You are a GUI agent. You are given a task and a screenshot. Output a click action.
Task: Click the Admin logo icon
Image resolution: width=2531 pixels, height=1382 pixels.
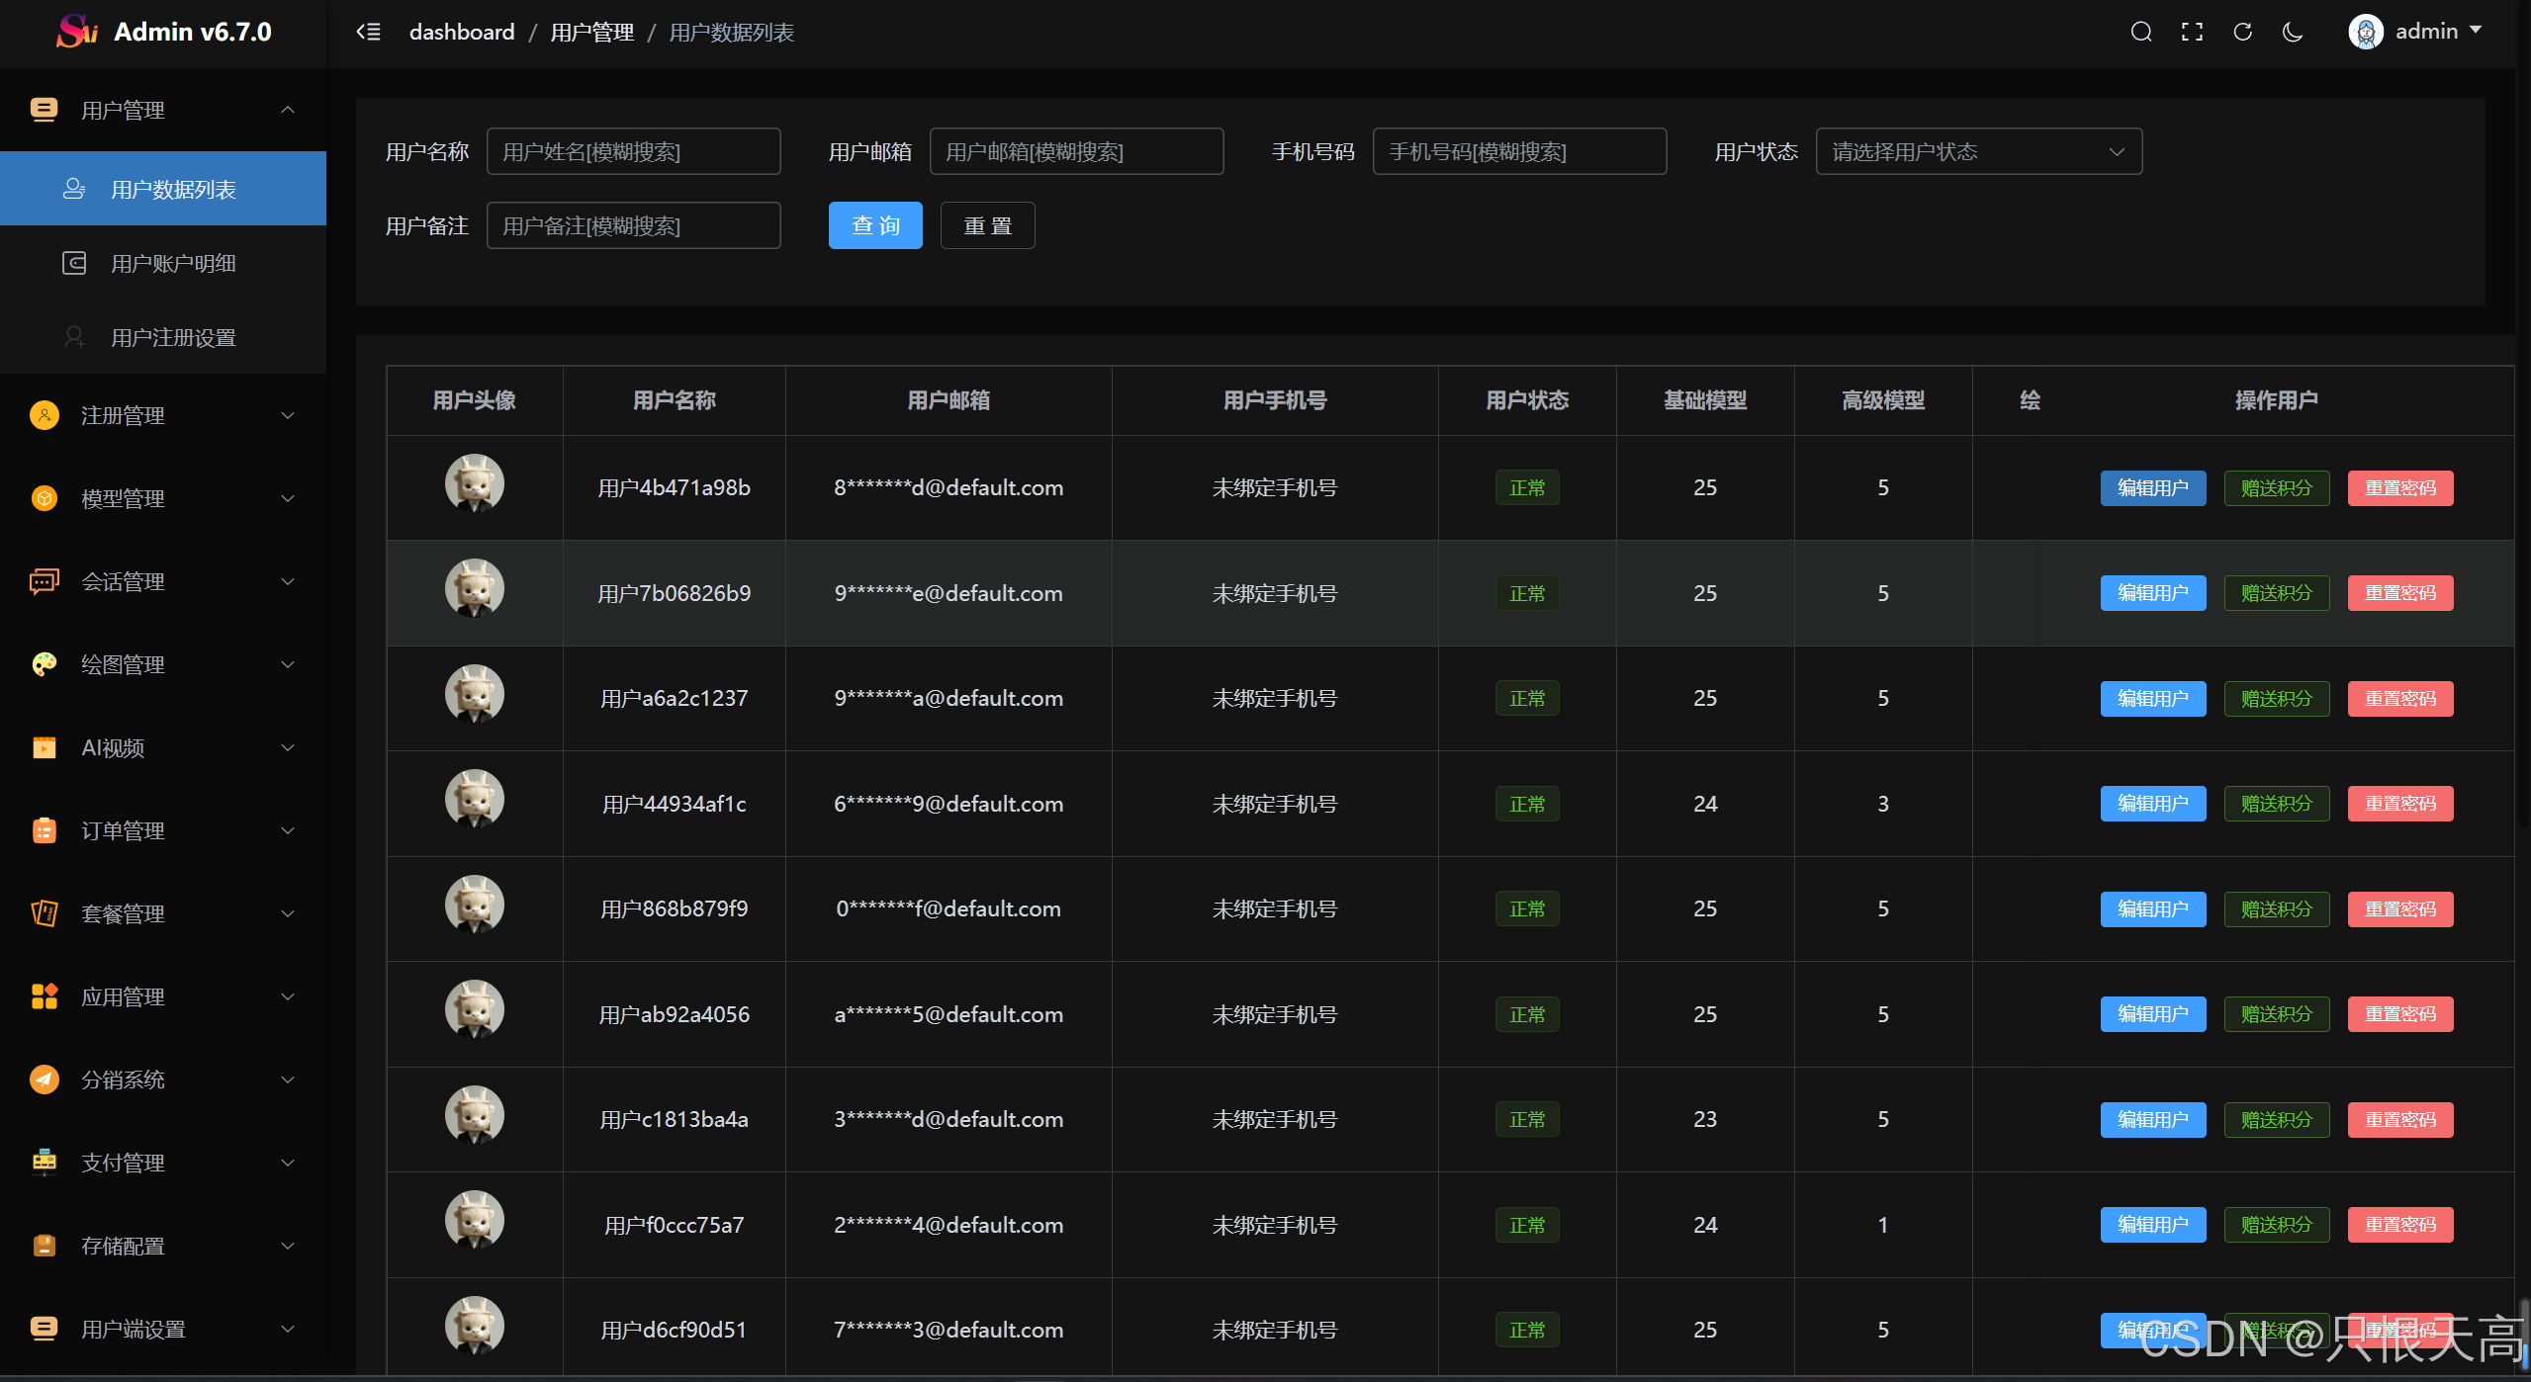(x=77, y=32)
